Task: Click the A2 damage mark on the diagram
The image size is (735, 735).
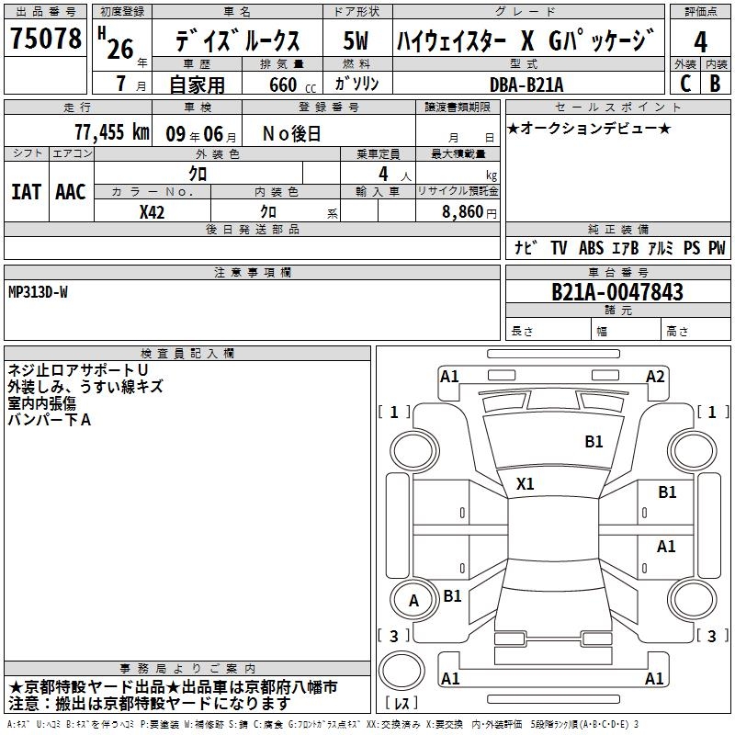Action: coord(655,376)
